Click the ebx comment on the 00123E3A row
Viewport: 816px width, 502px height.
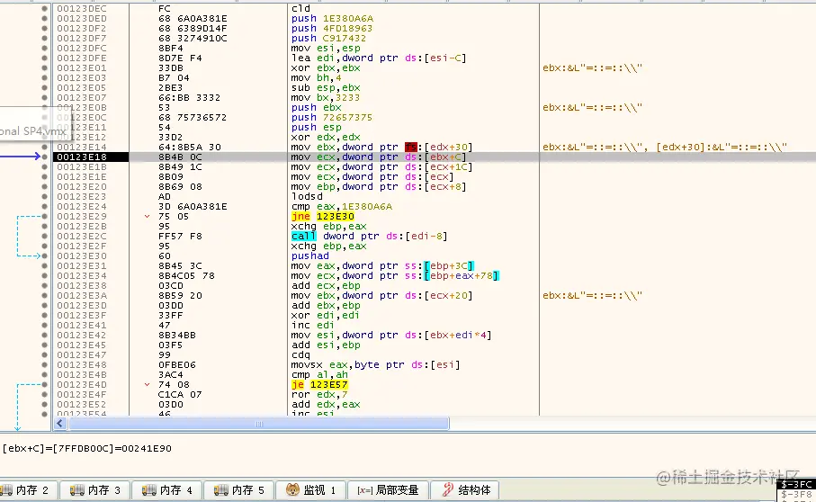click(592, 295)
